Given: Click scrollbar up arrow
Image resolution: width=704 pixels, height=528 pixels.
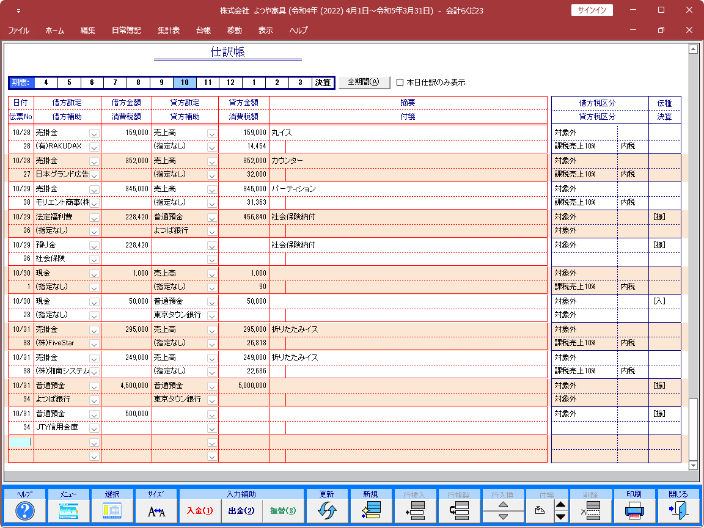Looking at the screenshot, I should tap(693, 50).
